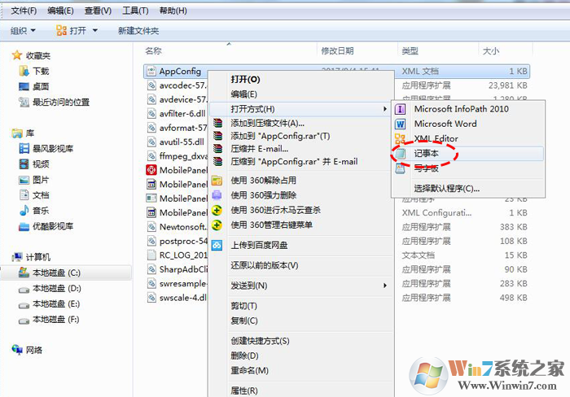This screenshot has height=397, width=570.
Task: Choose 还原以前的版本(V)
Action: tap(265, 265)
